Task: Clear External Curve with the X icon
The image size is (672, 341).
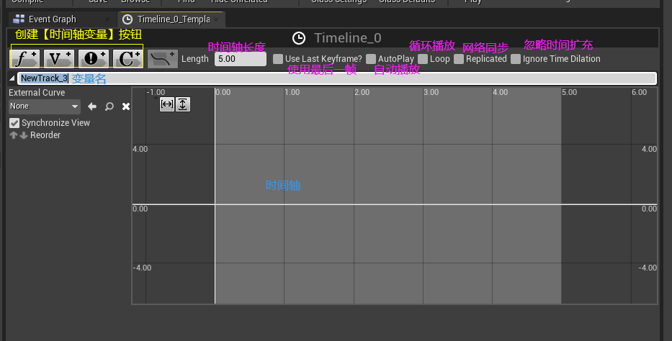Action: tap(126, 106)
